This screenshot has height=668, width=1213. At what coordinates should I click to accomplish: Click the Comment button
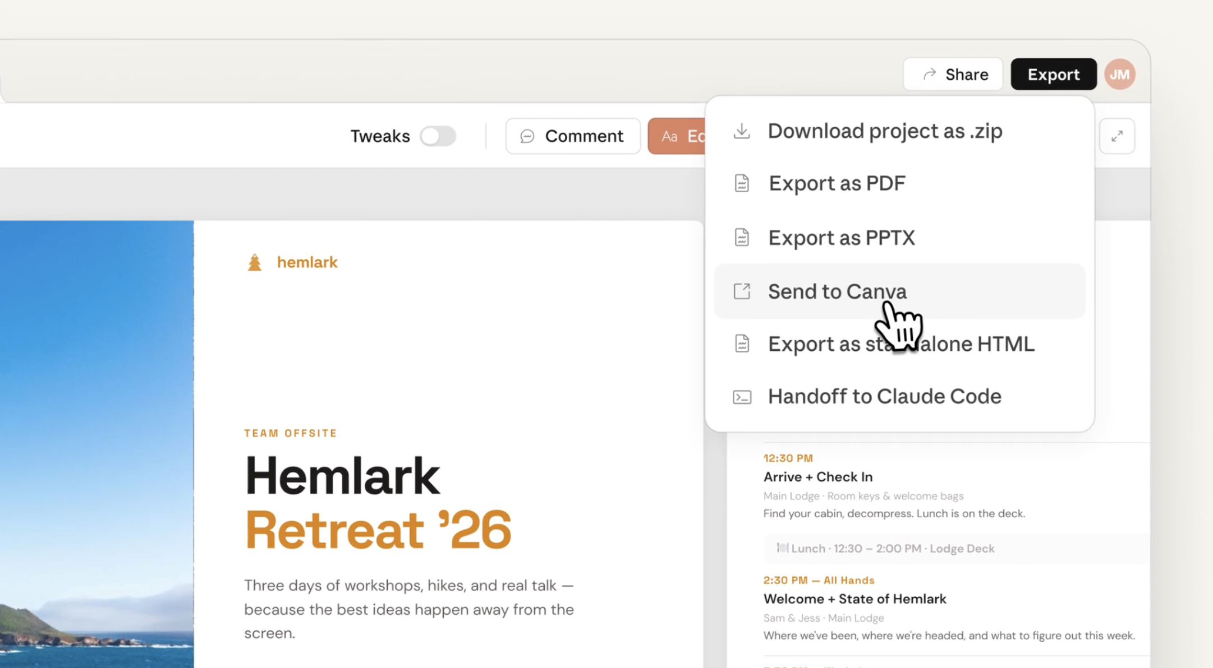click(x=572, y=136)
